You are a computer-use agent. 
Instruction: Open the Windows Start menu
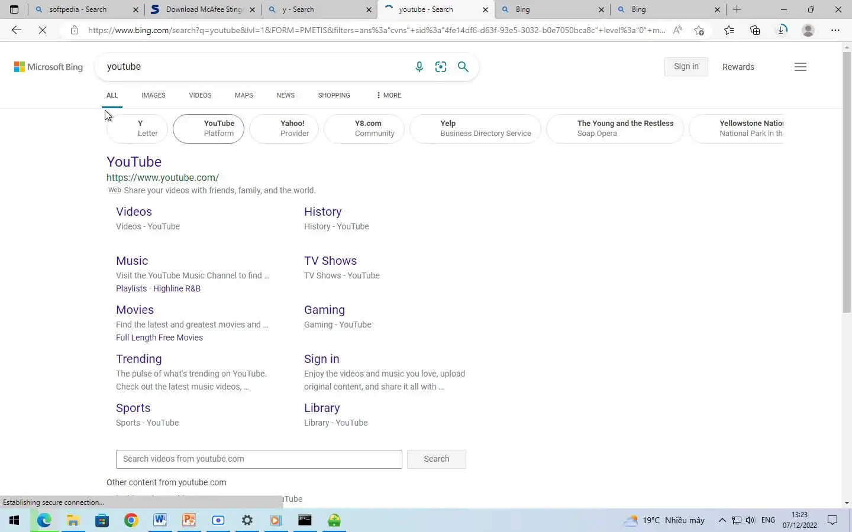[14, 520]
